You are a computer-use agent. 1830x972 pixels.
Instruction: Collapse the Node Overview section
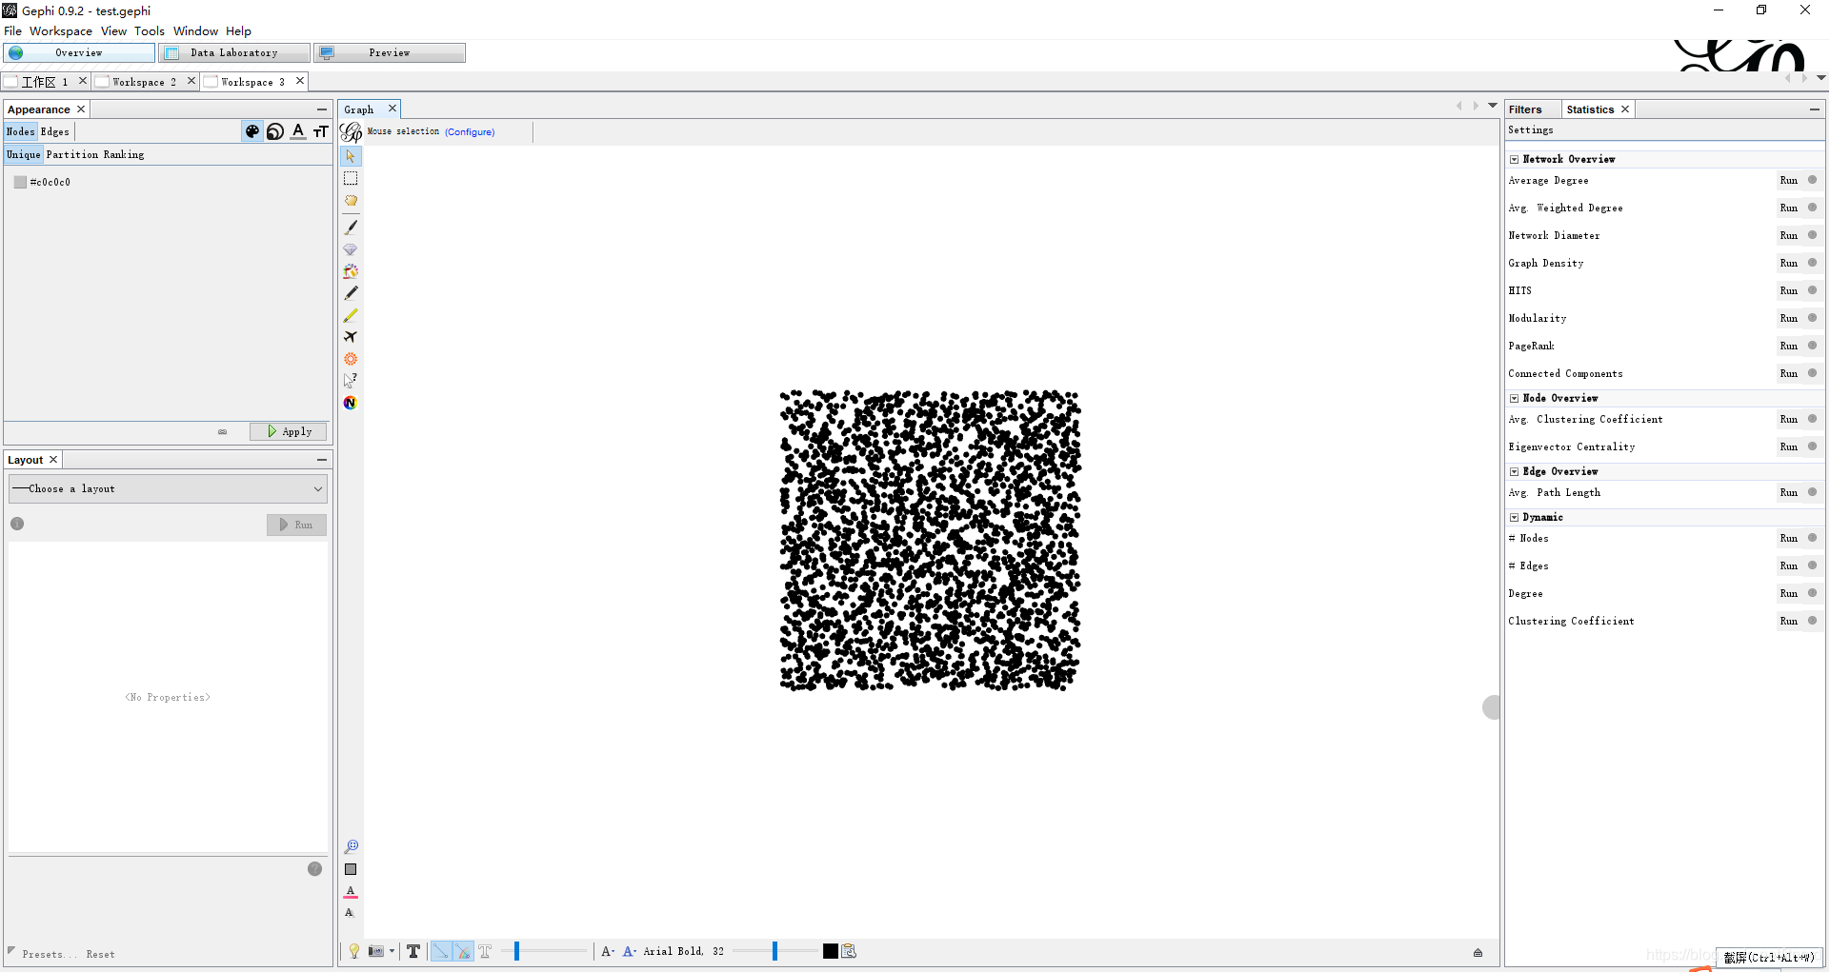pos(1514,399)
